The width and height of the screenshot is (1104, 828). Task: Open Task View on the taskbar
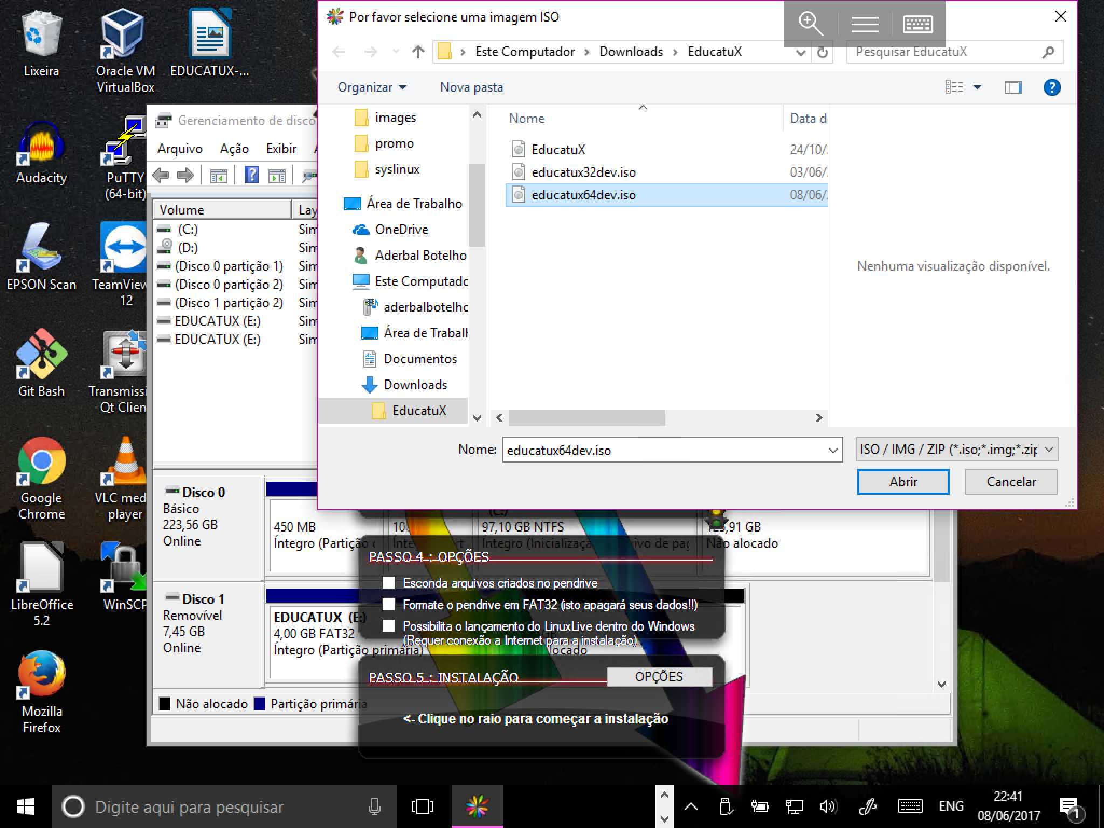click(x=422, y=807)
